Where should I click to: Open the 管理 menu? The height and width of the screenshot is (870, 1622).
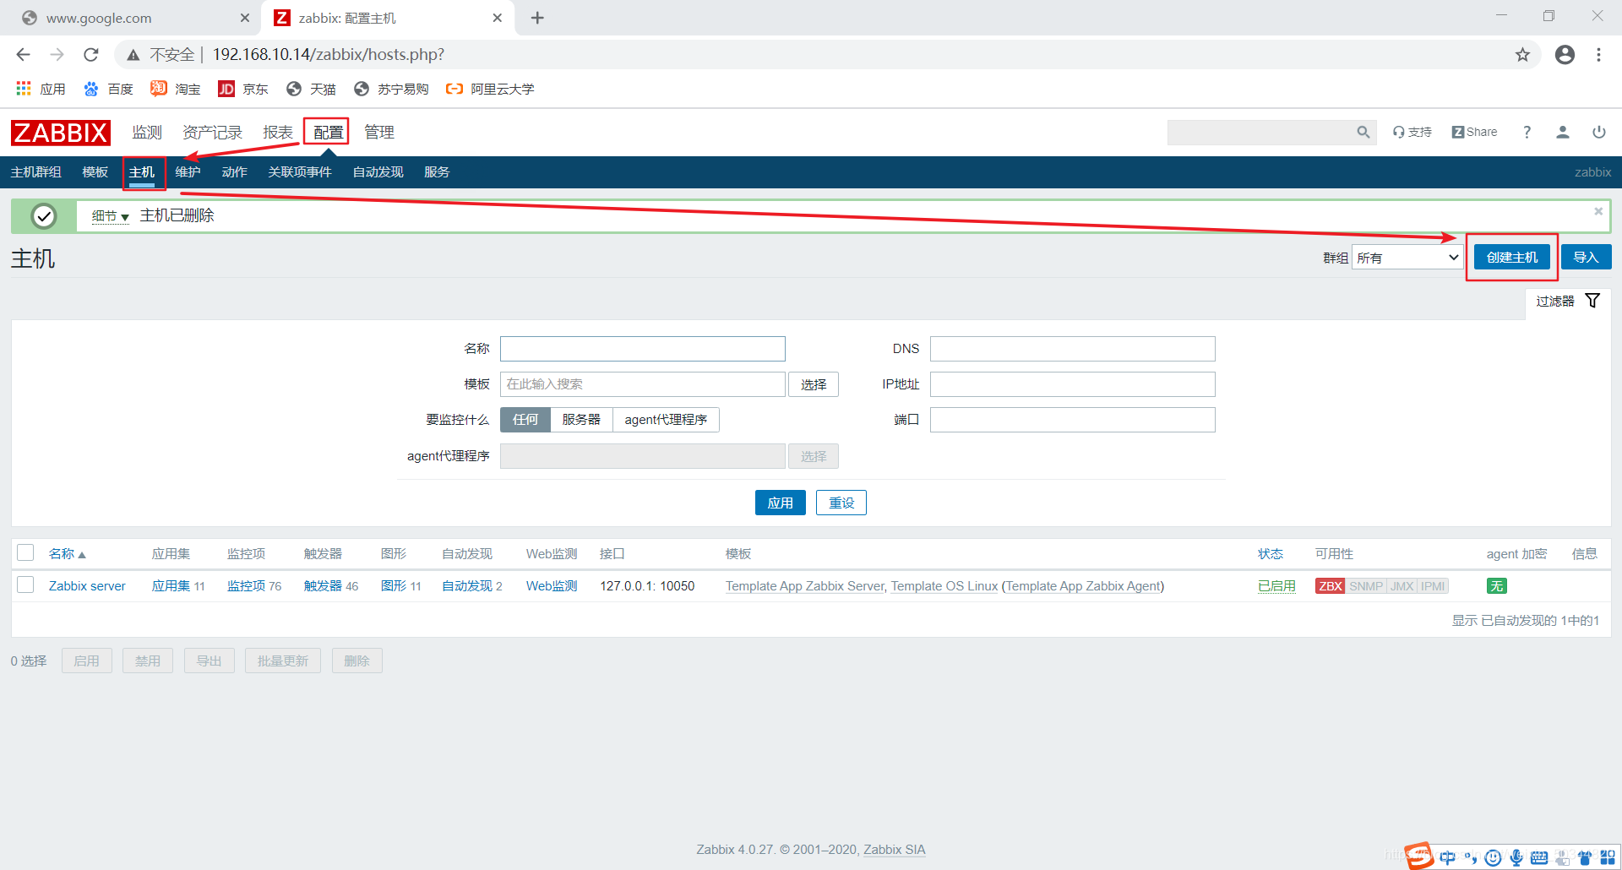pos(379,133)
